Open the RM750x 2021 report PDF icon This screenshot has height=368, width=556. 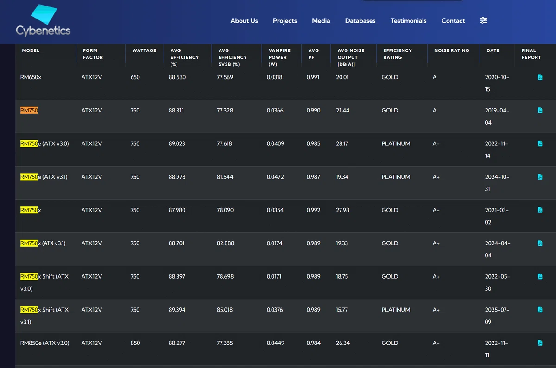pos(540,210)
